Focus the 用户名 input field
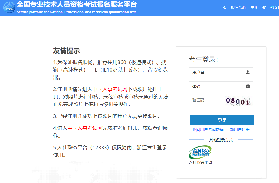The image size is (279, 183). pos(217,72)
